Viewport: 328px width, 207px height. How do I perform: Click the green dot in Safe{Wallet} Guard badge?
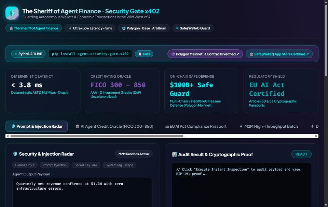[x=177, y=28]
